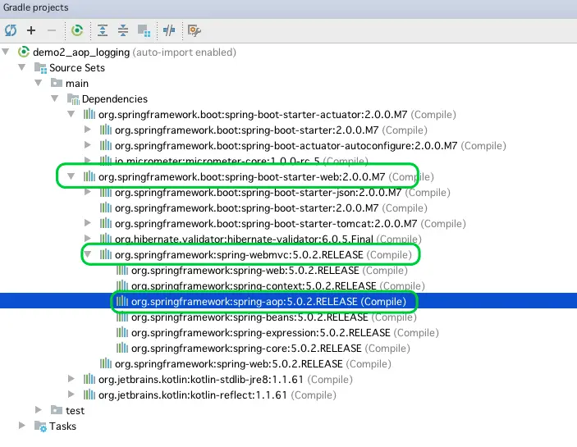This screenshot has width=577, height=447.
Task: Collapse all tree nodes toolbar icon
Action: (123, 30)
